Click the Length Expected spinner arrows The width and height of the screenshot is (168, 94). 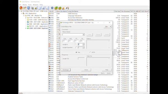click(83, 48)
